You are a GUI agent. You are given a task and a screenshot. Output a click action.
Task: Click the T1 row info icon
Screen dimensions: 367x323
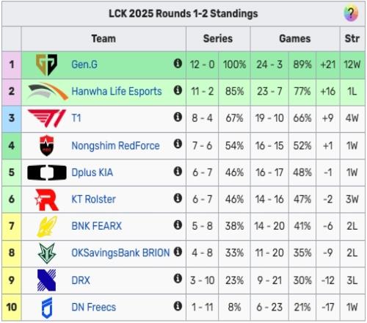click(x=178, y=117)
